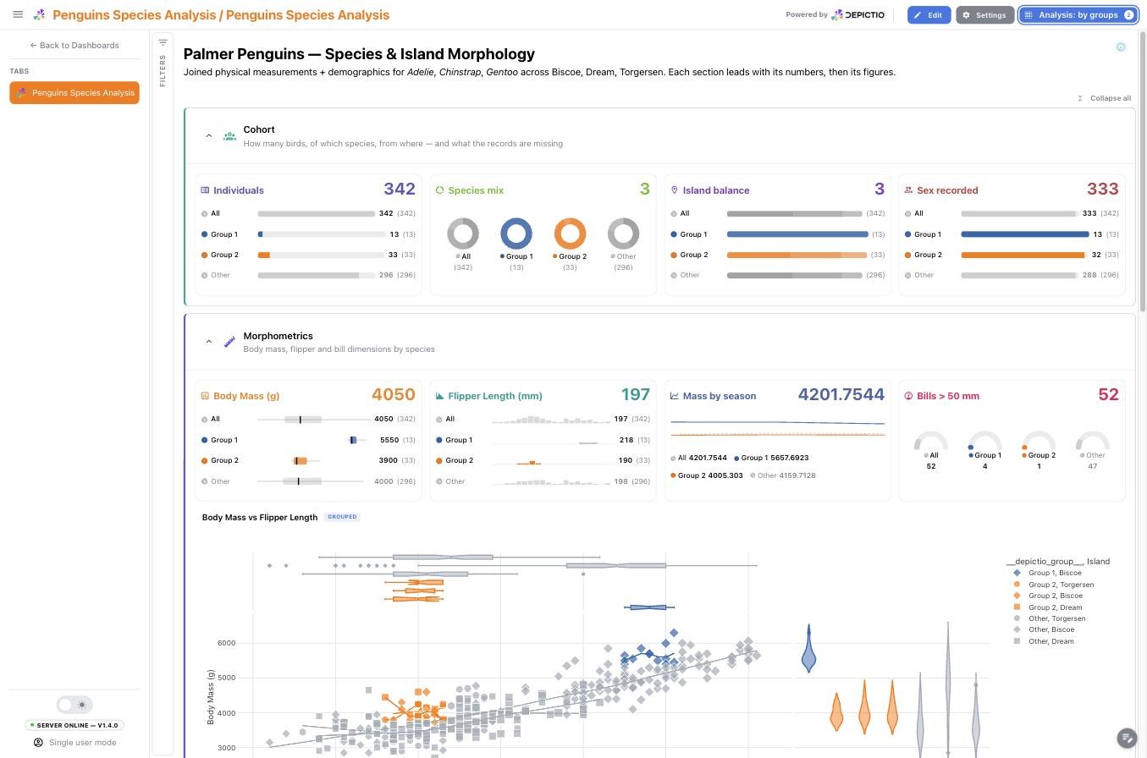Collapse the Cohort section chevron
The height and width of the screenshot is (758, 1147).
click(209, 136)
